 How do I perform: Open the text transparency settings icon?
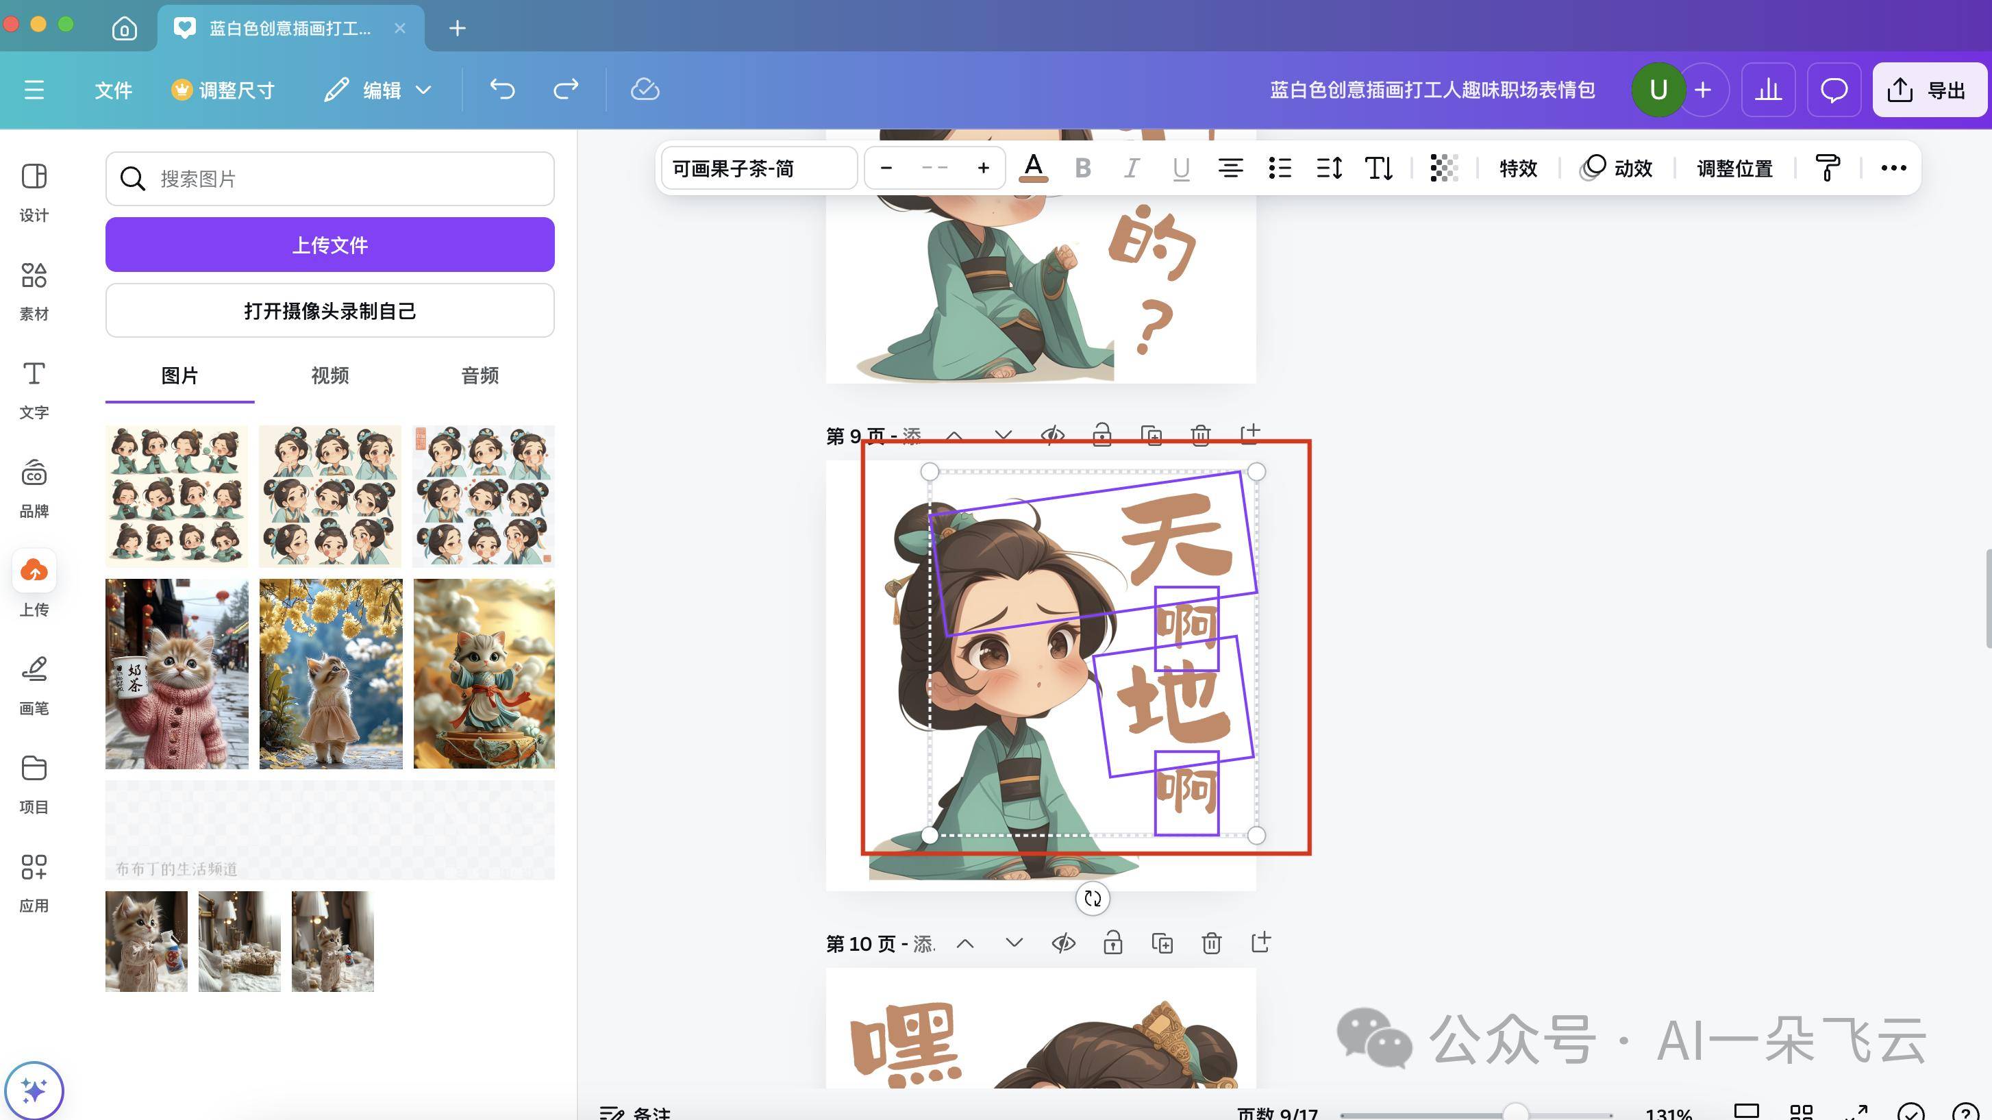pyautogui.click(x=1443, y=168)
